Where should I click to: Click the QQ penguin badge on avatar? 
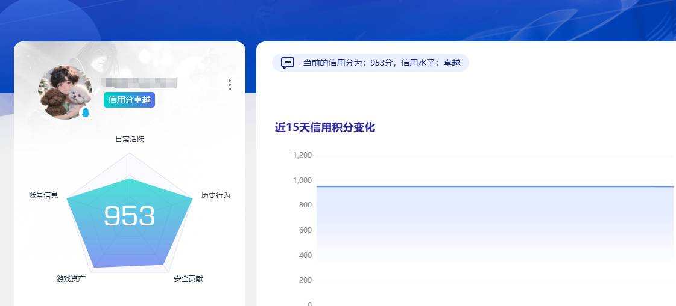[86, 112]
